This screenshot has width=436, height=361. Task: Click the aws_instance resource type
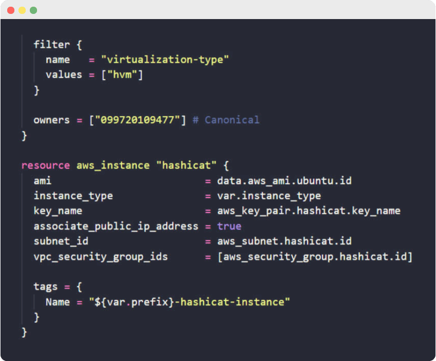coord(113,165)
